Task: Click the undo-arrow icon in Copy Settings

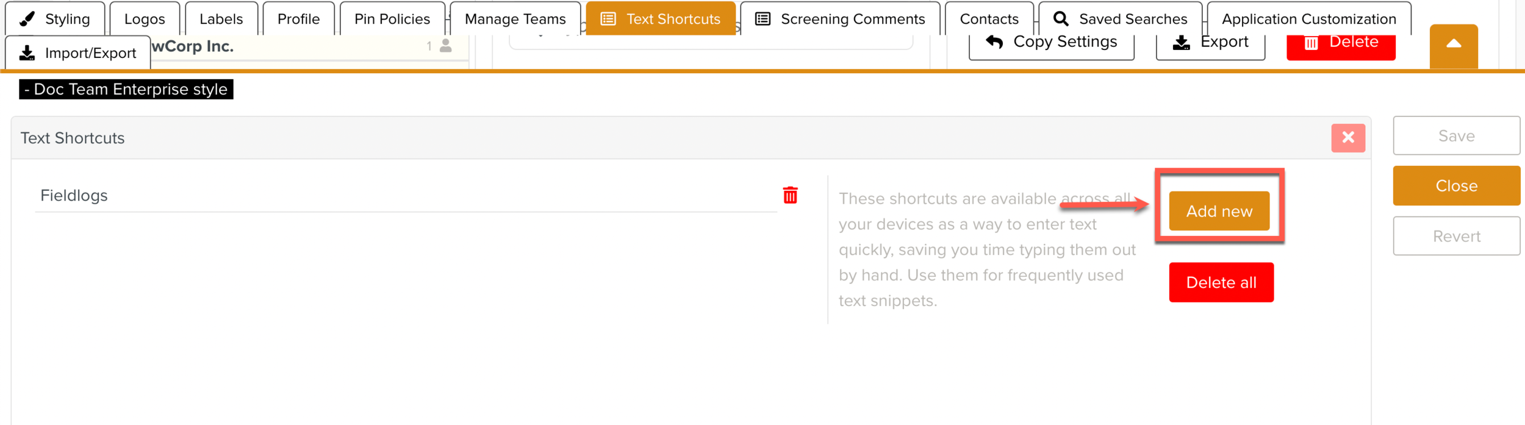Action: point(994,41)
